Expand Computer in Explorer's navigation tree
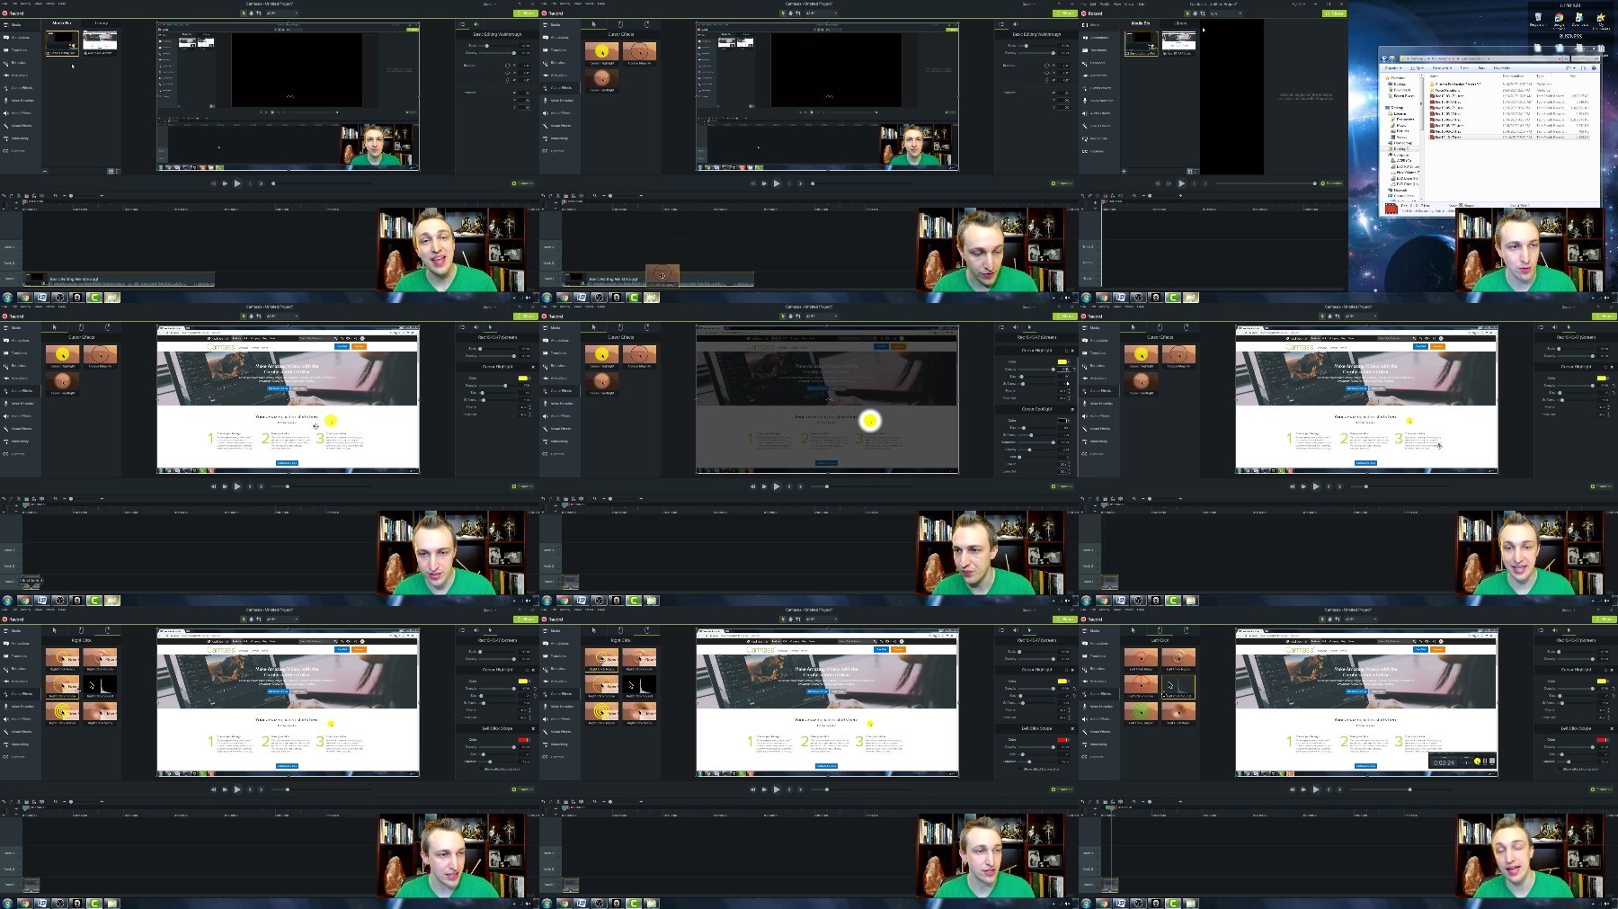The image size is (1618, 909). tap(1400, 155)
